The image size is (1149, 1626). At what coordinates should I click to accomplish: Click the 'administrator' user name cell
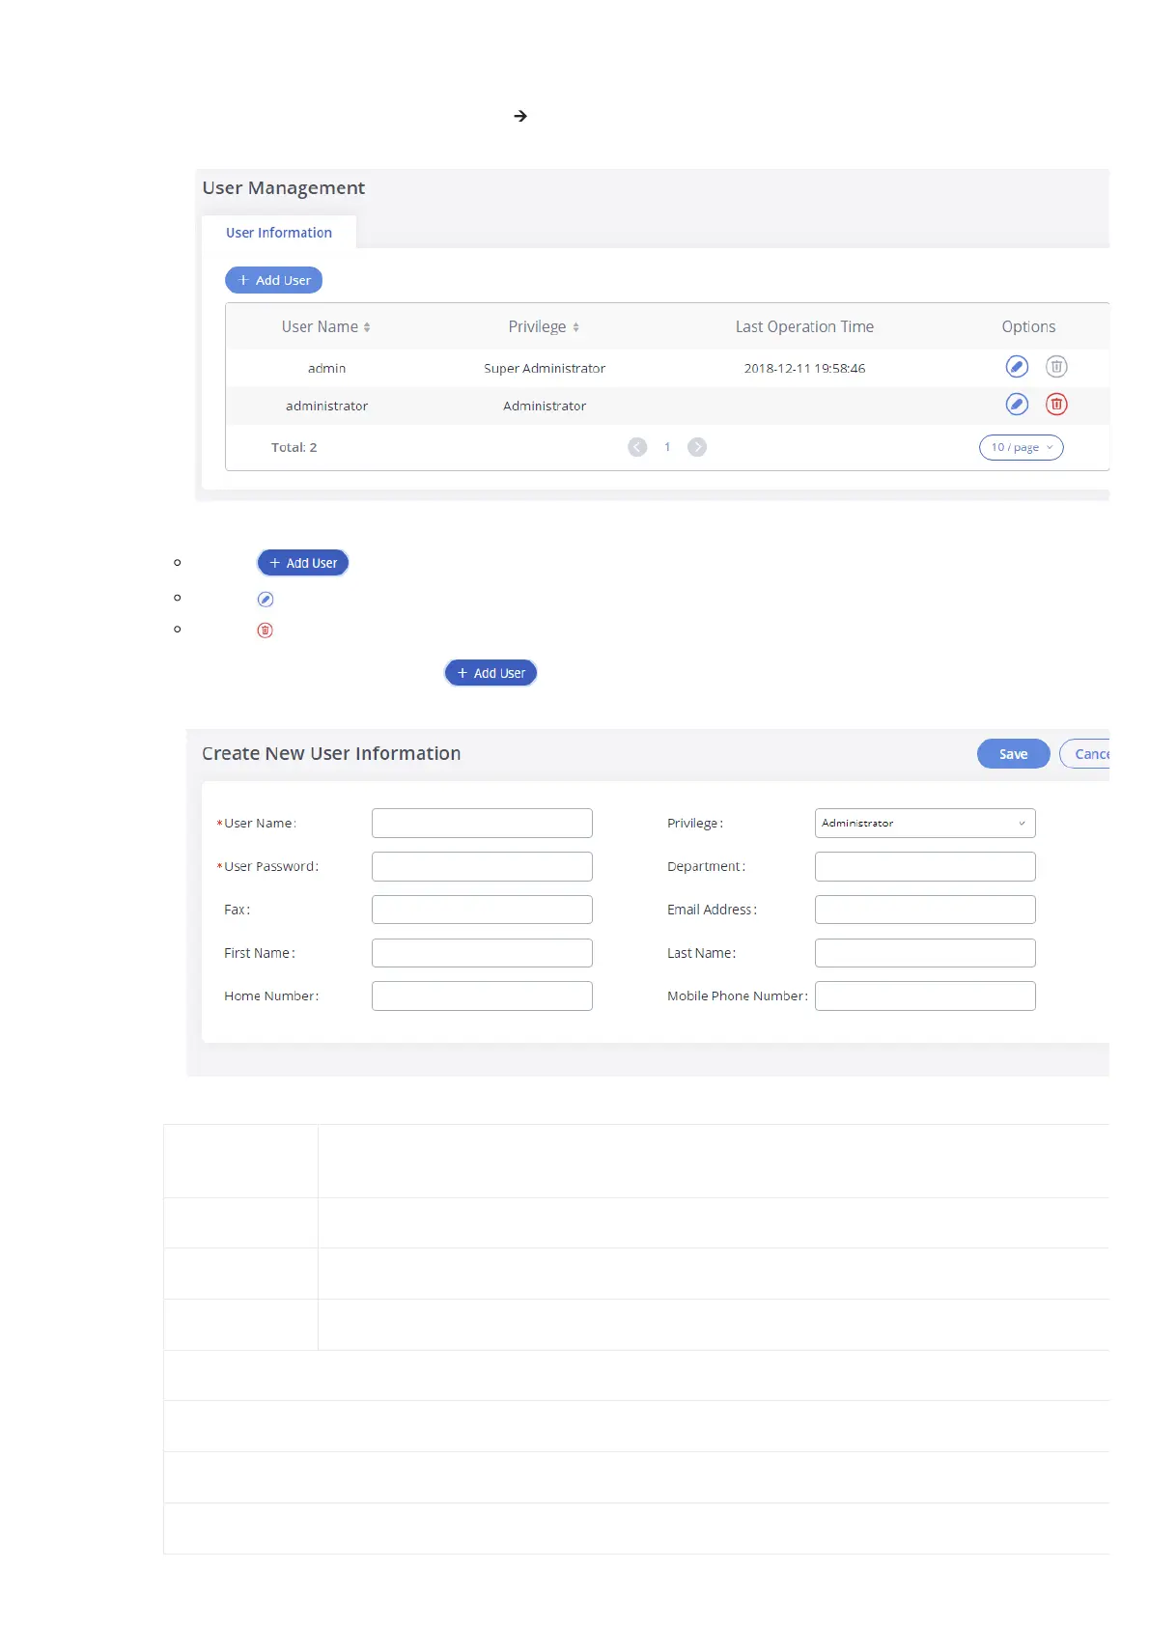pos(326,406)
